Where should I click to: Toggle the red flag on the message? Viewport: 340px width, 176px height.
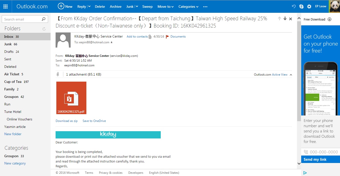pyautogui.click(x=167, y=37)
